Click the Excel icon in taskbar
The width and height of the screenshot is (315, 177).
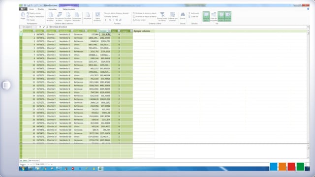[x=100, y=169]
